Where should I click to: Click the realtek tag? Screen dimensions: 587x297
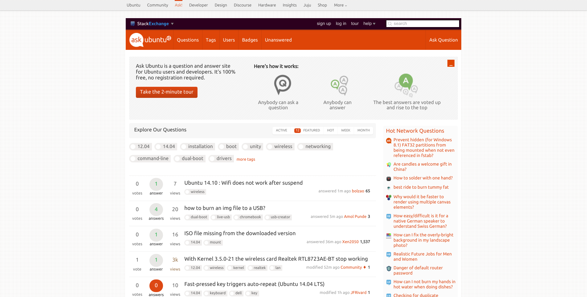[x=257, y=268]
